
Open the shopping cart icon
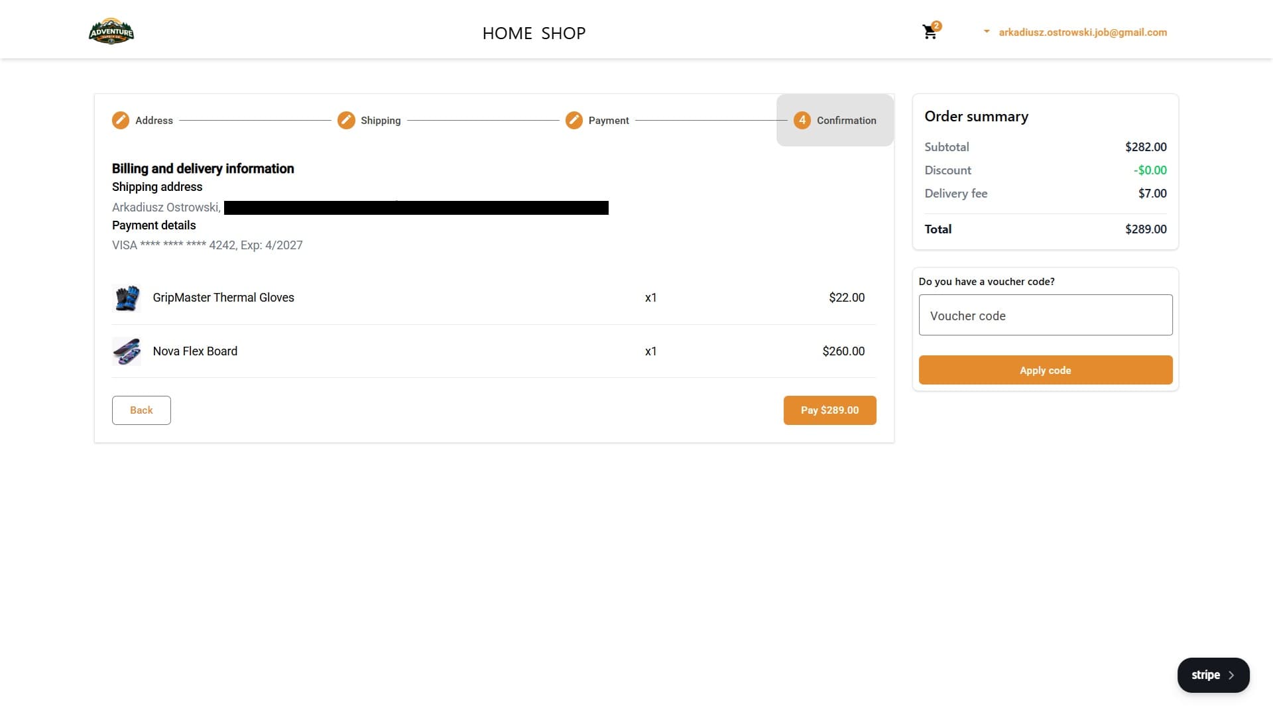point(929,32)
